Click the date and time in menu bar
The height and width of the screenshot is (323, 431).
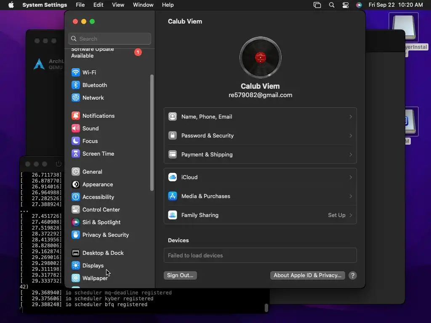tap(396, 5)
